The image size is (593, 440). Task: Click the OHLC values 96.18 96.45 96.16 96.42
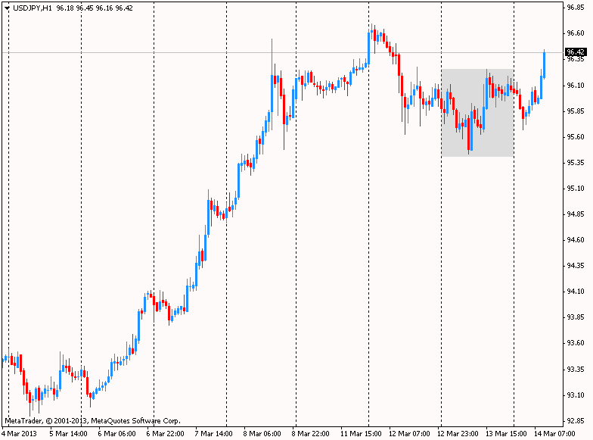(x=95, y=8)
